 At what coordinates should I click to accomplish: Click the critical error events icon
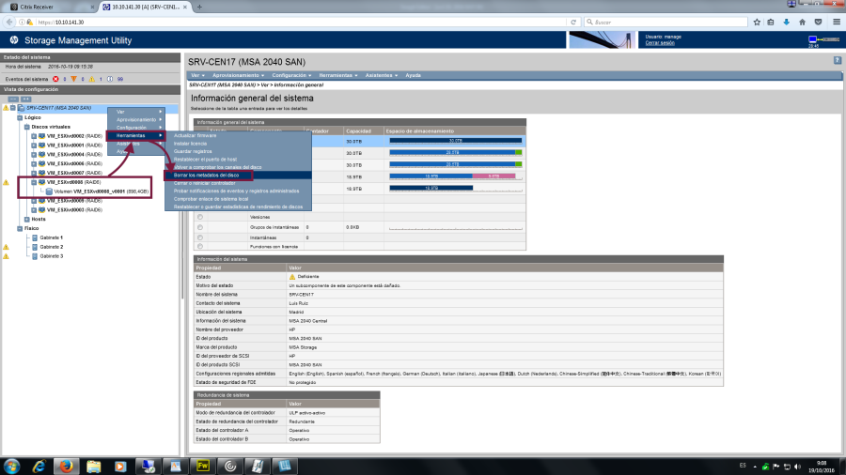click(55, 79)
